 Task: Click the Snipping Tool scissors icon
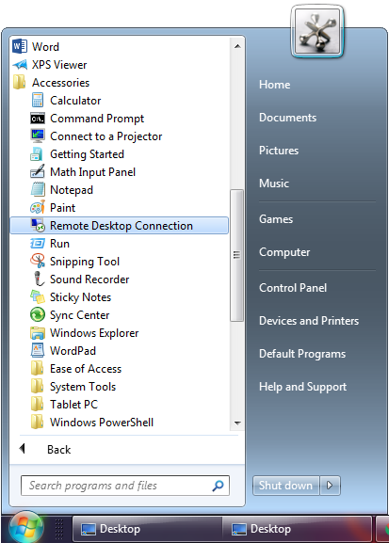(38, 261)
